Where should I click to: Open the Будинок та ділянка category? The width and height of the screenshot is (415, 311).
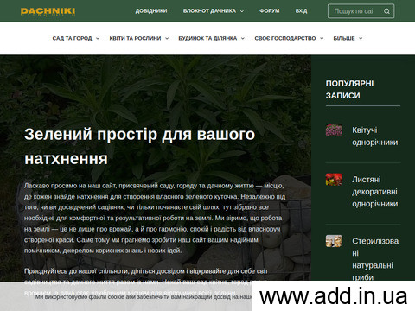coord(207,38)
